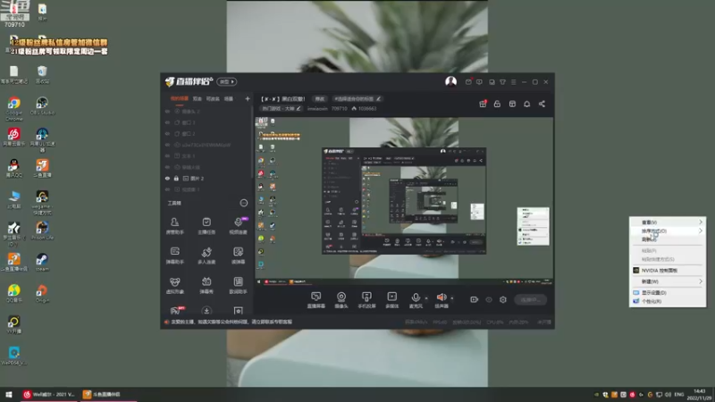
Task: Add the 多媒体 multimedia source
Action: tap(392, 300)
